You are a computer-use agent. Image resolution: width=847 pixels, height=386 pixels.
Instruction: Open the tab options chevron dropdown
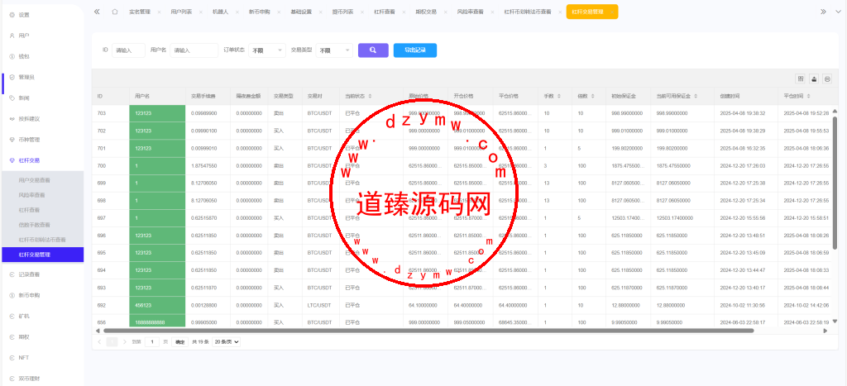pyautogui.click(x=837, y=12)
